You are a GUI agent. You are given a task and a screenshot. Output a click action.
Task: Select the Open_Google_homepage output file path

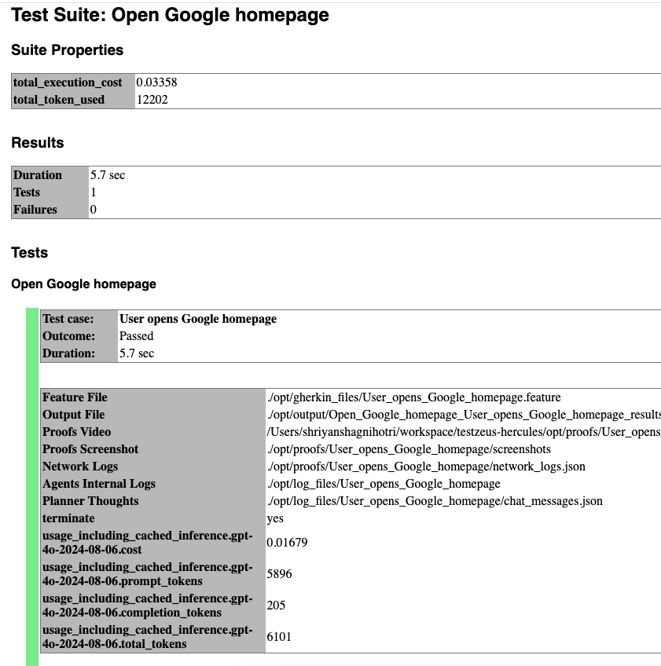(464, 415)
